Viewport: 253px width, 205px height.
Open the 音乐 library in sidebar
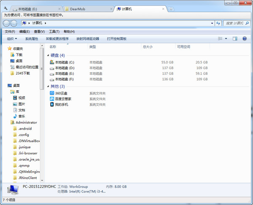(x=21, y=116)
